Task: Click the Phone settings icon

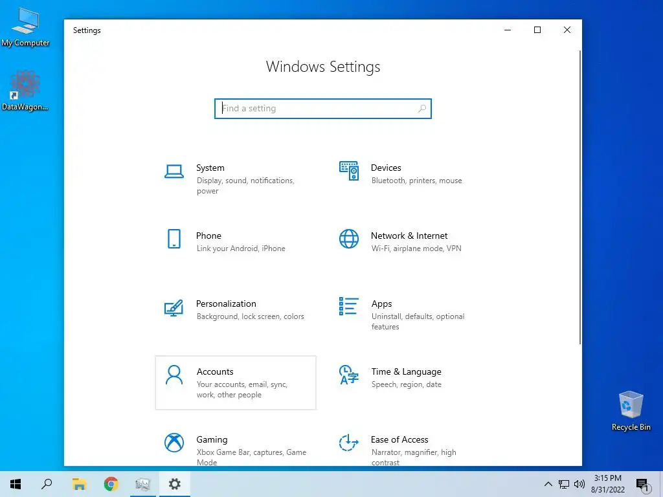Action: pyautogui.click(x=174, y=239)
